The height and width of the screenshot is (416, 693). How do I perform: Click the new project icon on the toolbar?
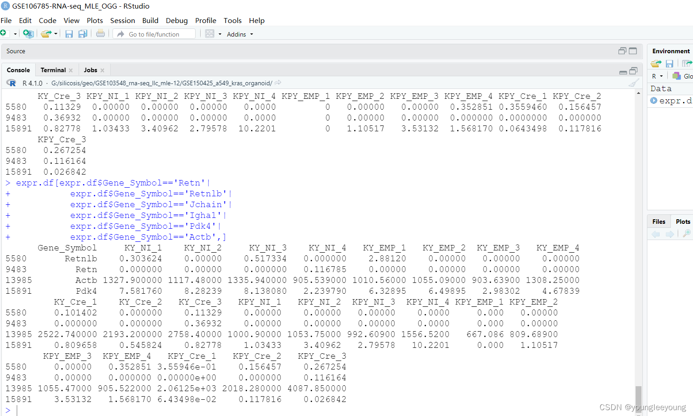28,33
